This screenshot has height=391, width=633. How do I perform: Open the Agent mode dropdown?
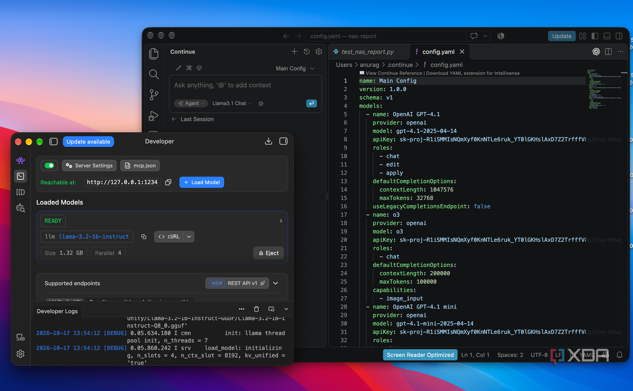tap(191, 103)
